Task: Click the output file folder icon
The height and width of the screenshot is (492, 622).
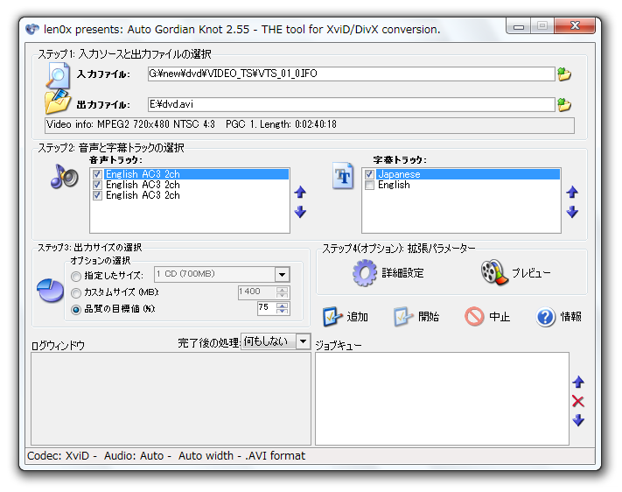Action: point(58,102)
